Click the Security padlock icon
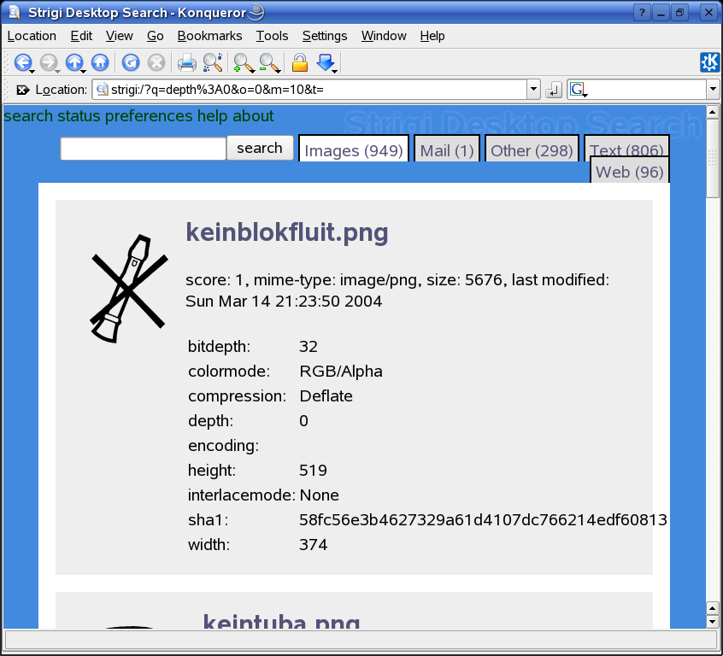Screen dimensions: 723x656 tap(300, 62)
